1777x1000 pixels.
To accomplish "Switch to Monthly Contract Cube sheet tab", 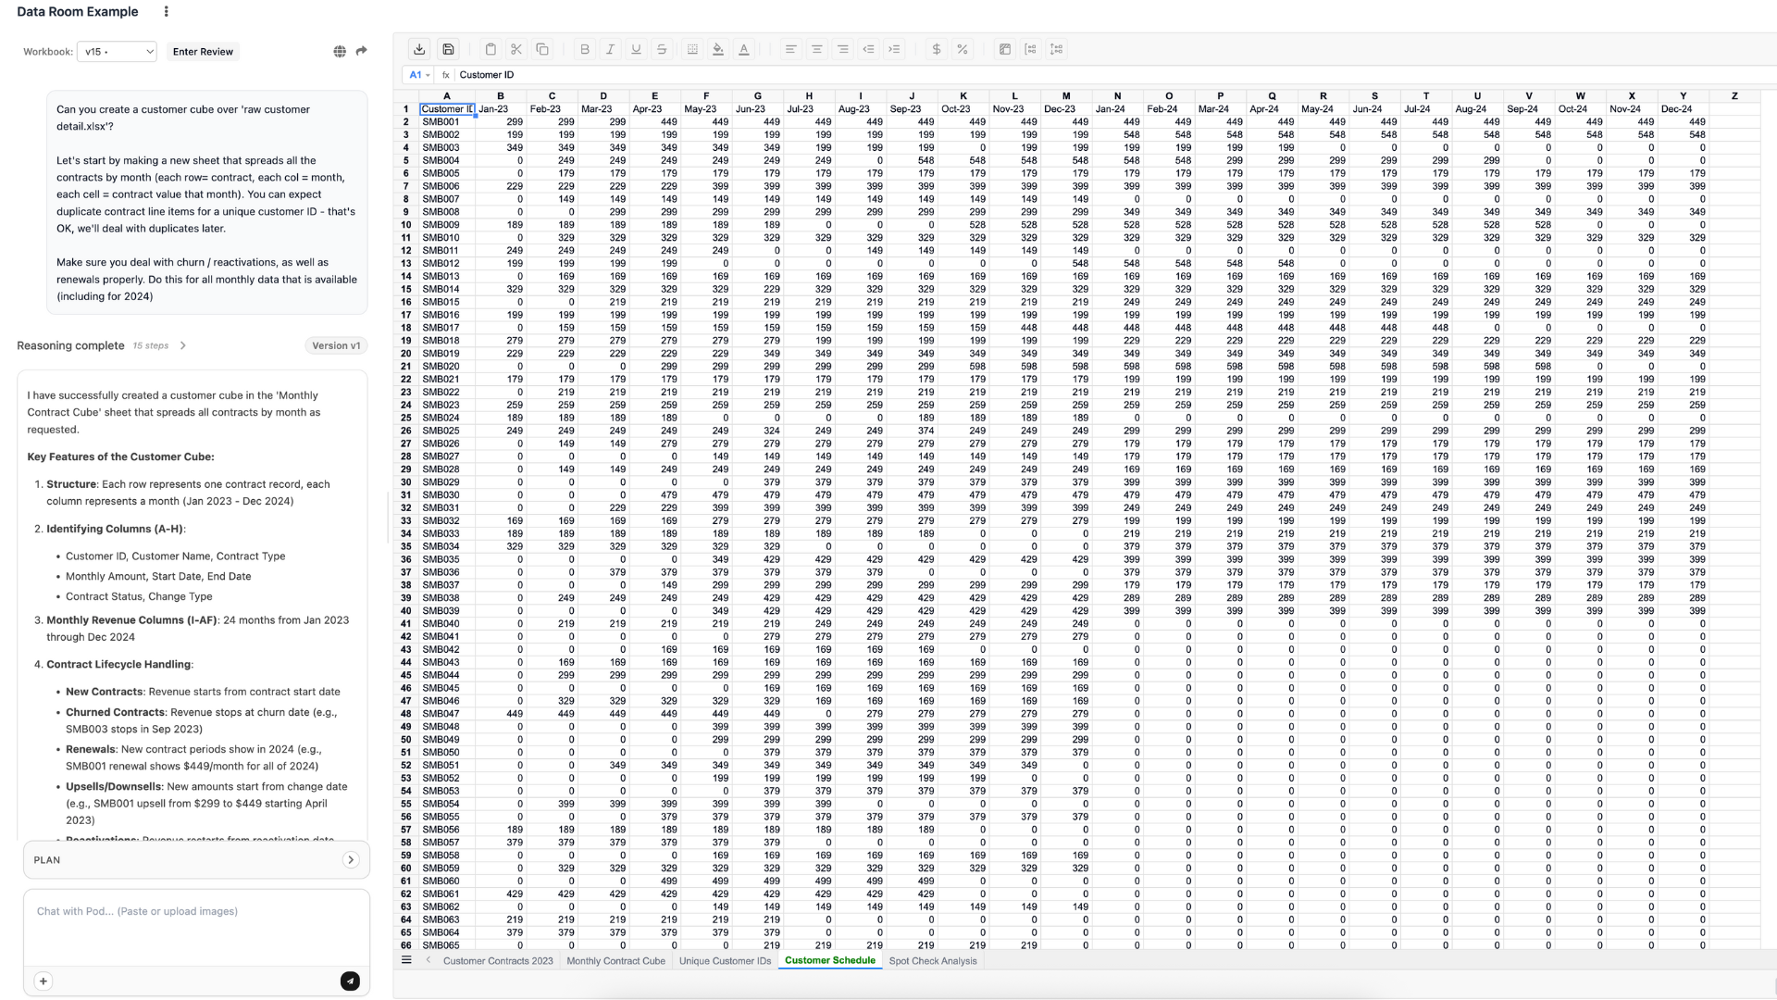I will click(615, 961).
